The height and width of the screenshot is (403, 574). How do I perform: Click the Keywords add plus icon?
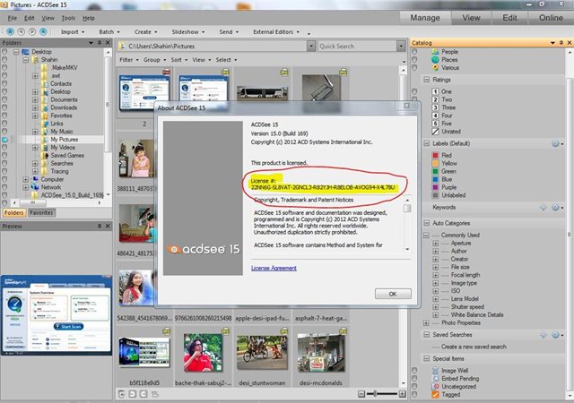(544, 208)
